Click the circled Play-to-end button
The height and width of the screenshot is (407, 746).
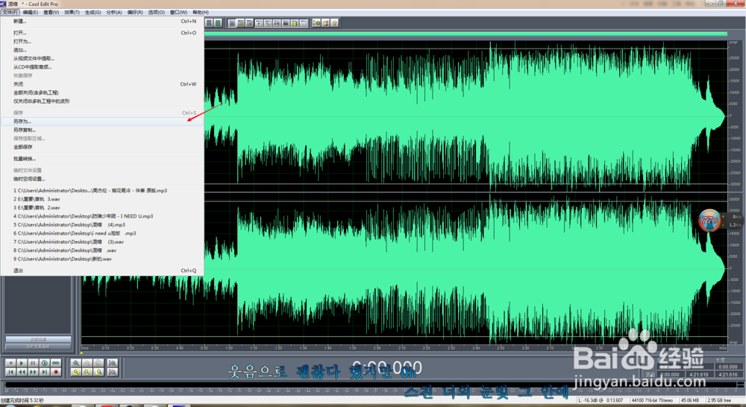[x=44, y=363]
